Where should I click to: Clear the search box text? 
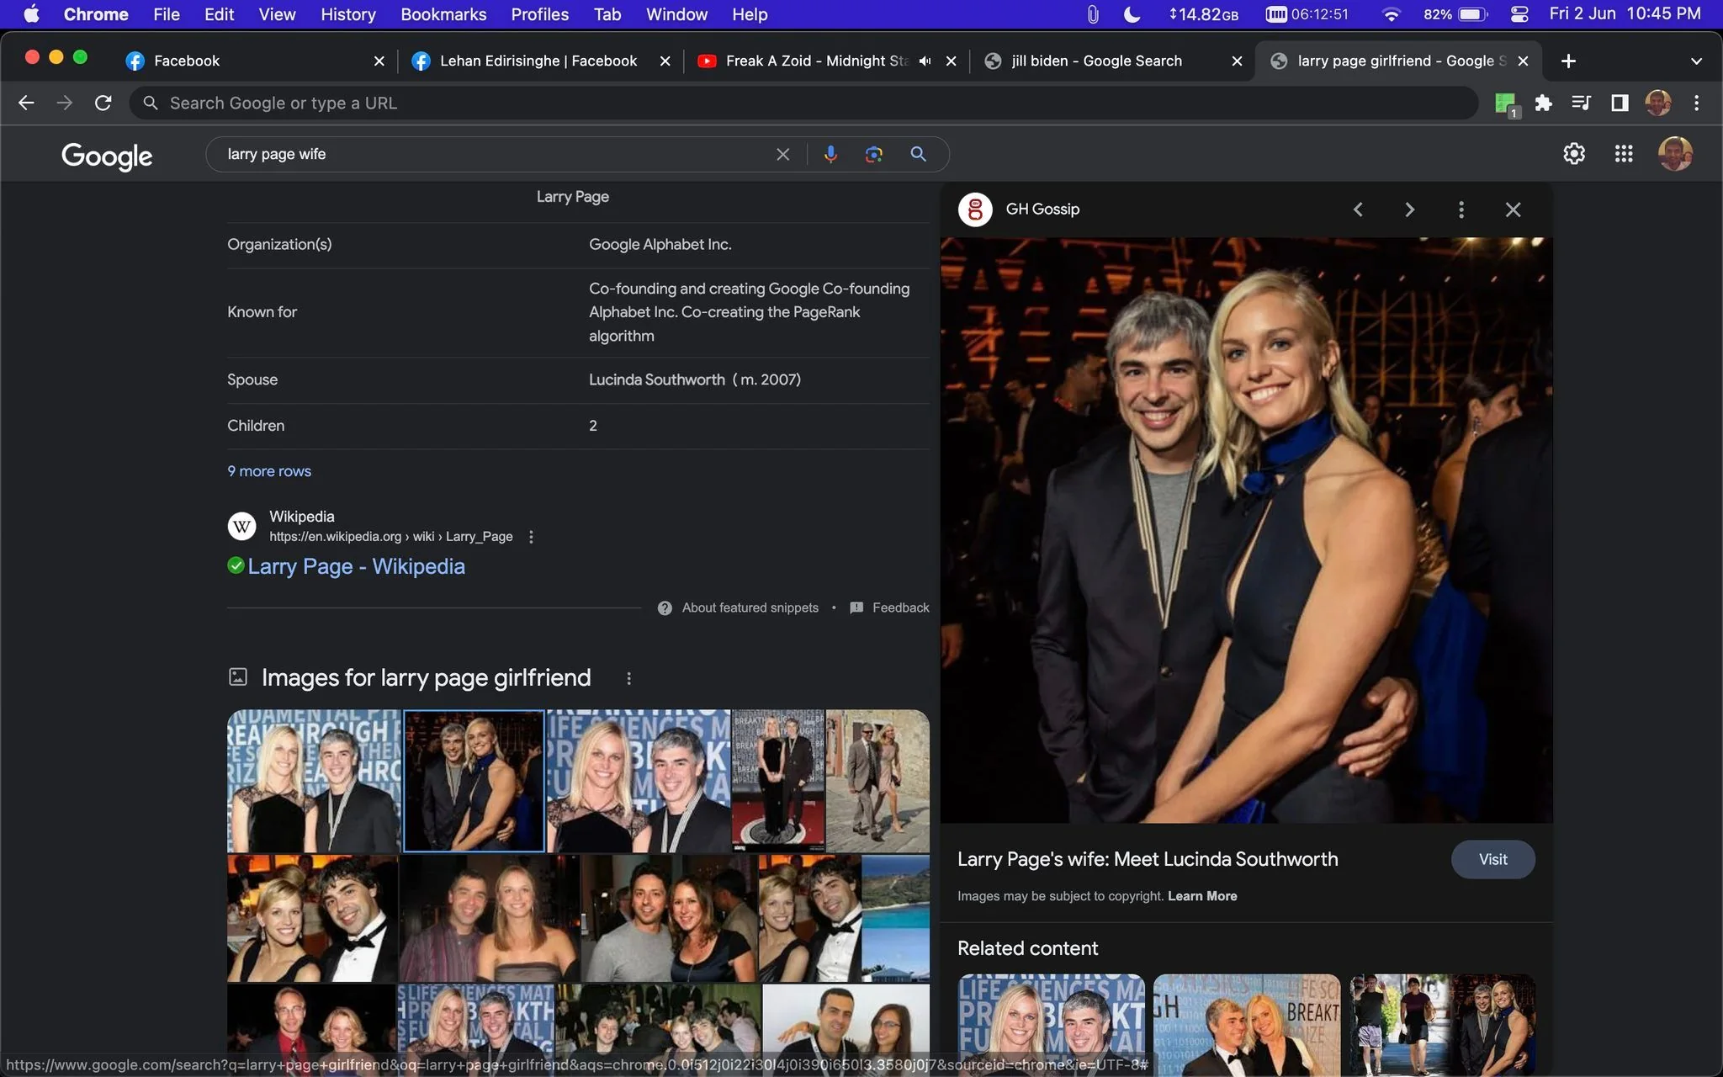coord(782,154)
